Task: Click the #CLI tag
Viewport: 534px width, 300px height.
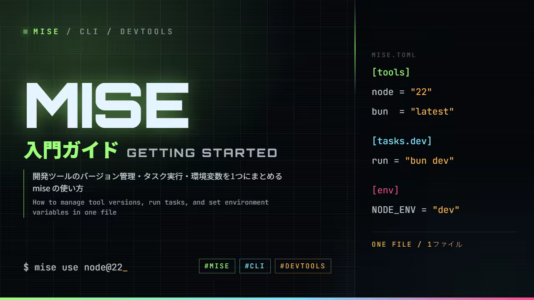Action: [255, 266]
